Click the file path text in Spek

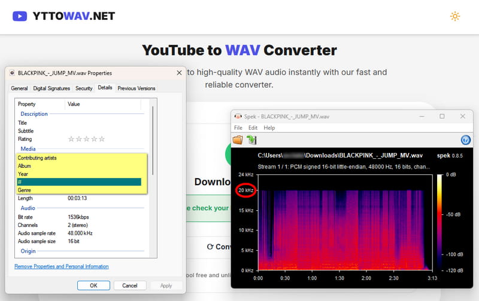pyautogui.click(x=340, y=155)
